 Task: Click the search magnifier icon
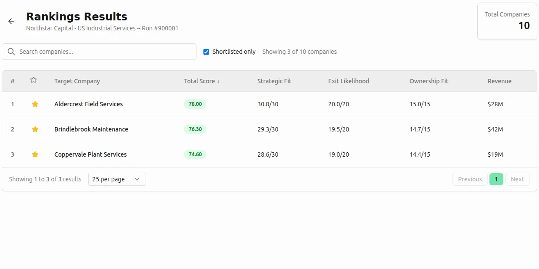[11, 52]
